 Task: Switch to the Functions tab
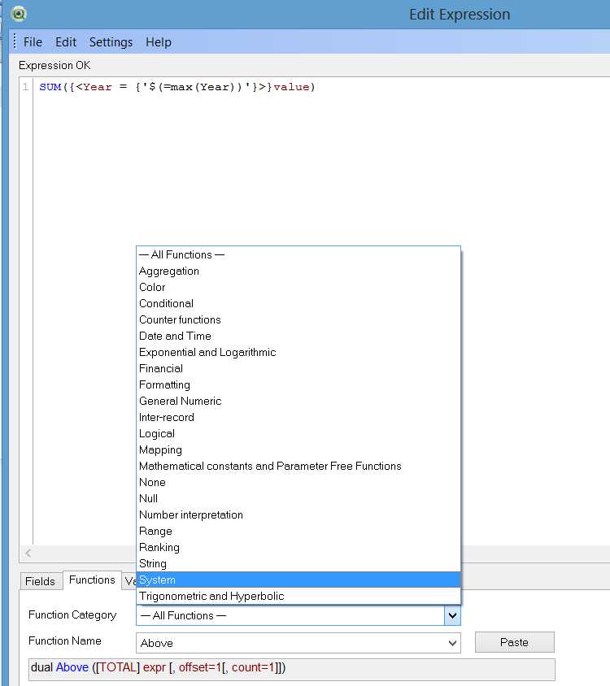[x=92, y=580]
